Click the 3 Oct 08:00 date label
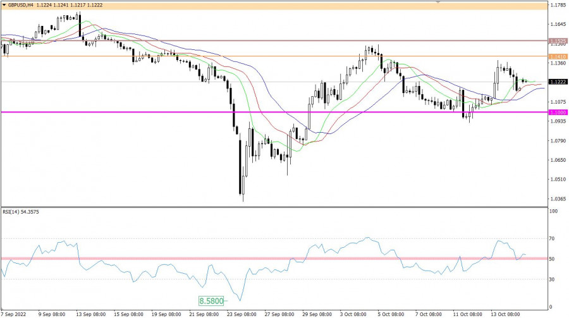The height and width of the screenshot is (318, 569). point(355,313)
